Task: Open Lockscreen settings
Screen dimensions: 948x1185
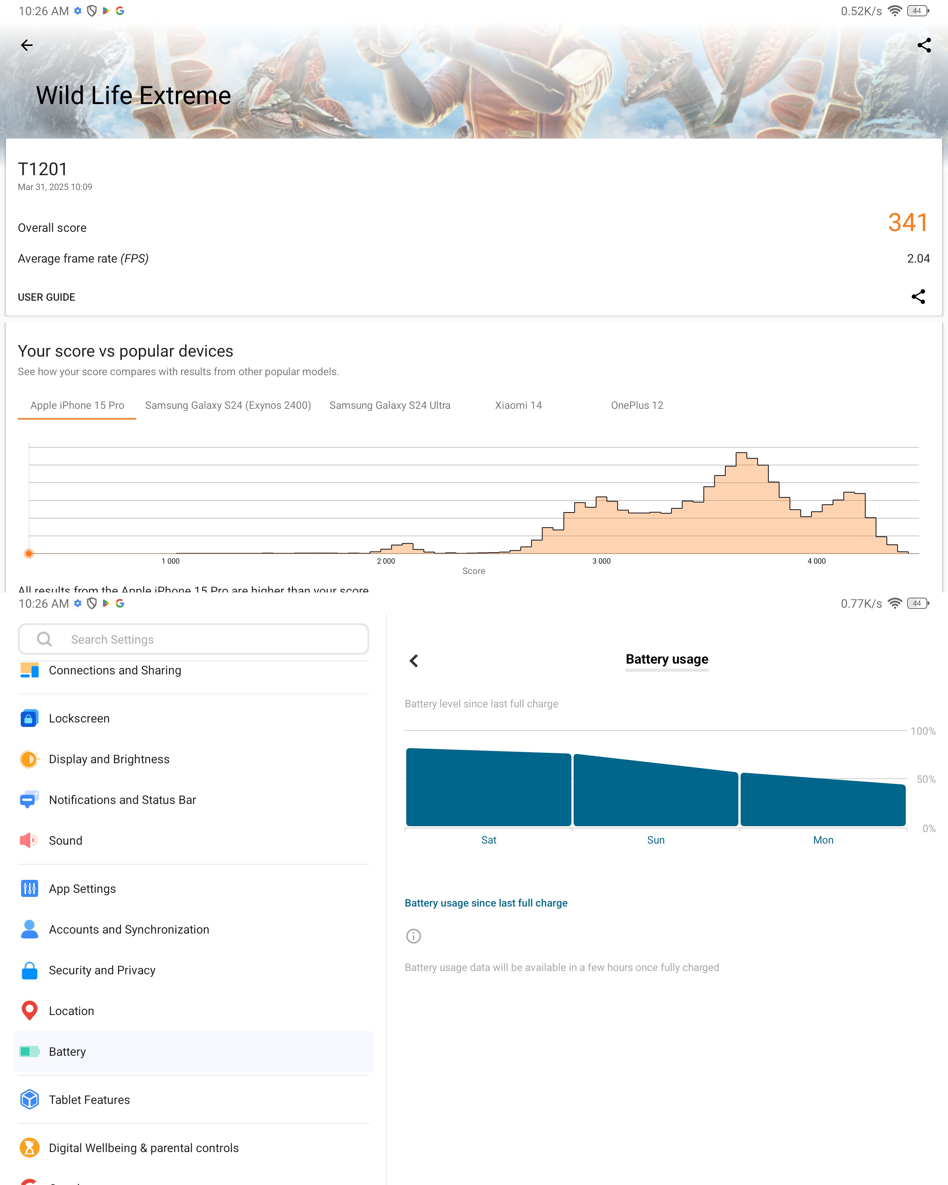Action: [x=193, y=718]
